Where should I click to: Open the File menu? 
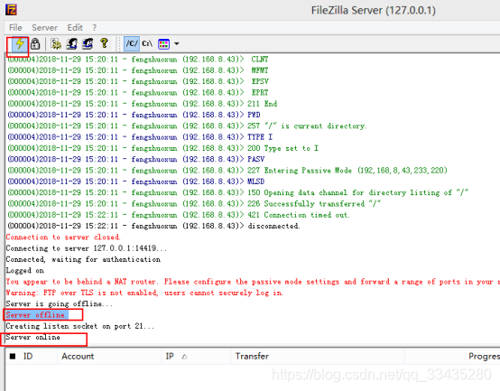(15, 28)
